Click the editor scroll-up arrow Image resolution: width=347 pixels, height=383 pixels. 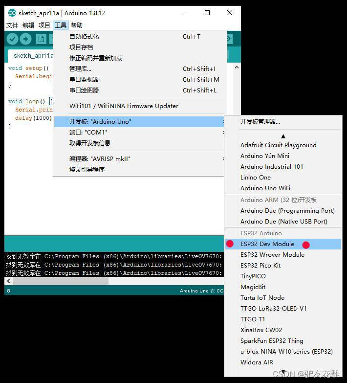237,67
